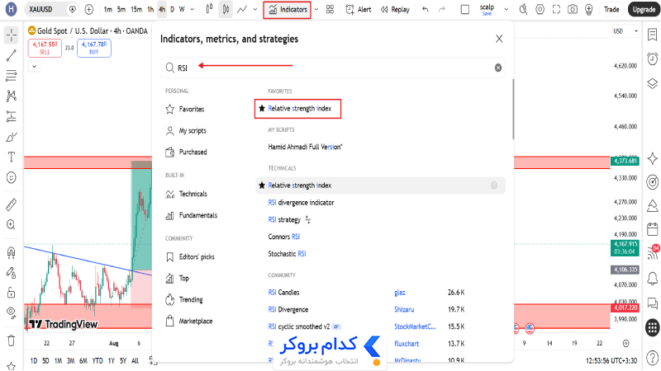
Task: Select the ruler measure tool
Action: coord(12,204)
